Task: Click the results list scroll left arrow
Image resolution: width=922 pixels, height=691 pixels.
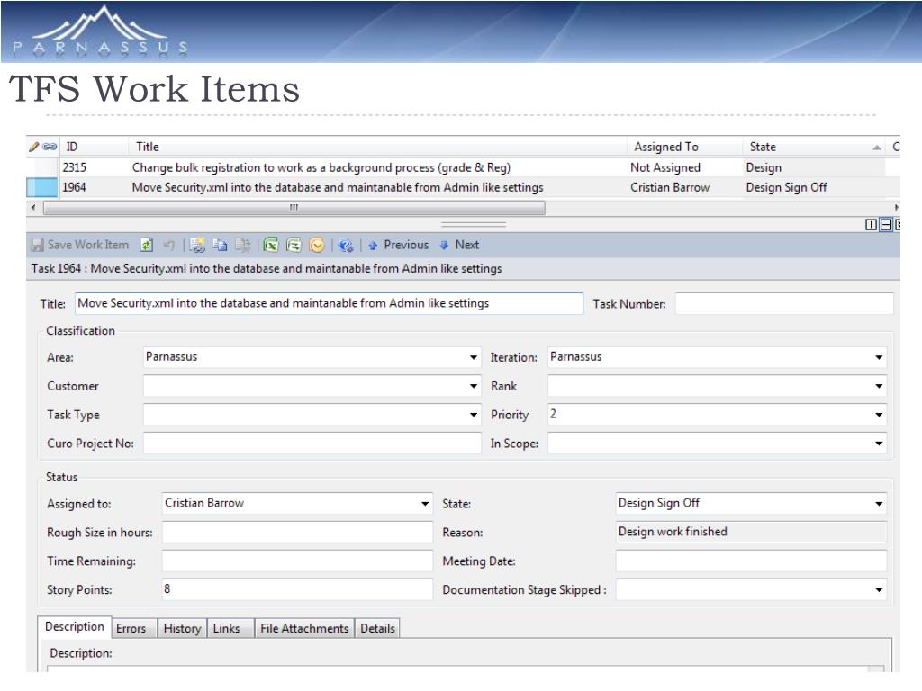Action: 33,208
